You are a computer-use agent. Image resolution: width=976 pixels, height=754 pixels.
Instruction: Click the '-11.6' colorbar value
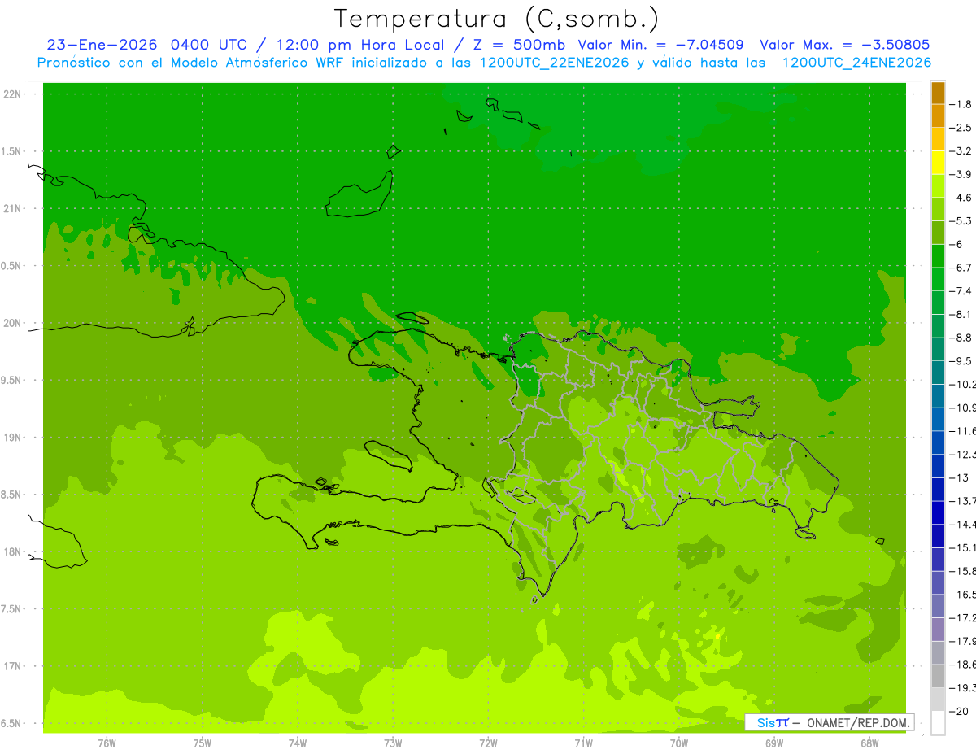(x=962, y=431)
